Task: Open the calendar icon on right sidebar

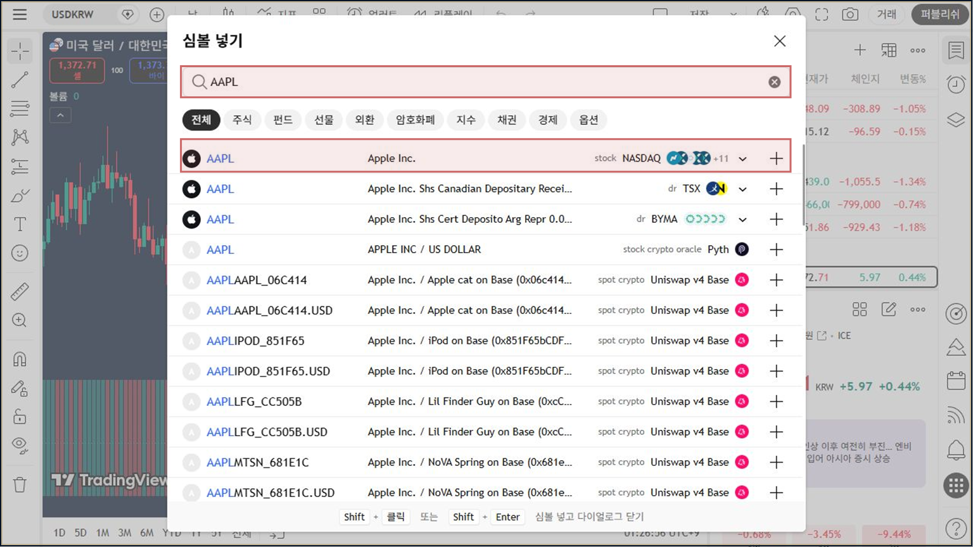Action: point(956,381)
